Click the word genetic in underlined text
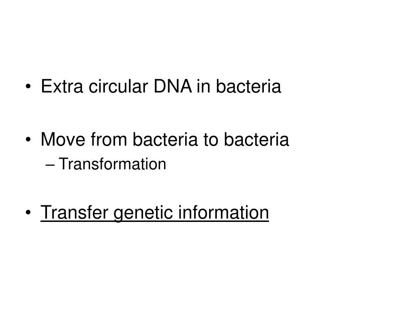This screenshot has width=415, height=311. point(143,213)
